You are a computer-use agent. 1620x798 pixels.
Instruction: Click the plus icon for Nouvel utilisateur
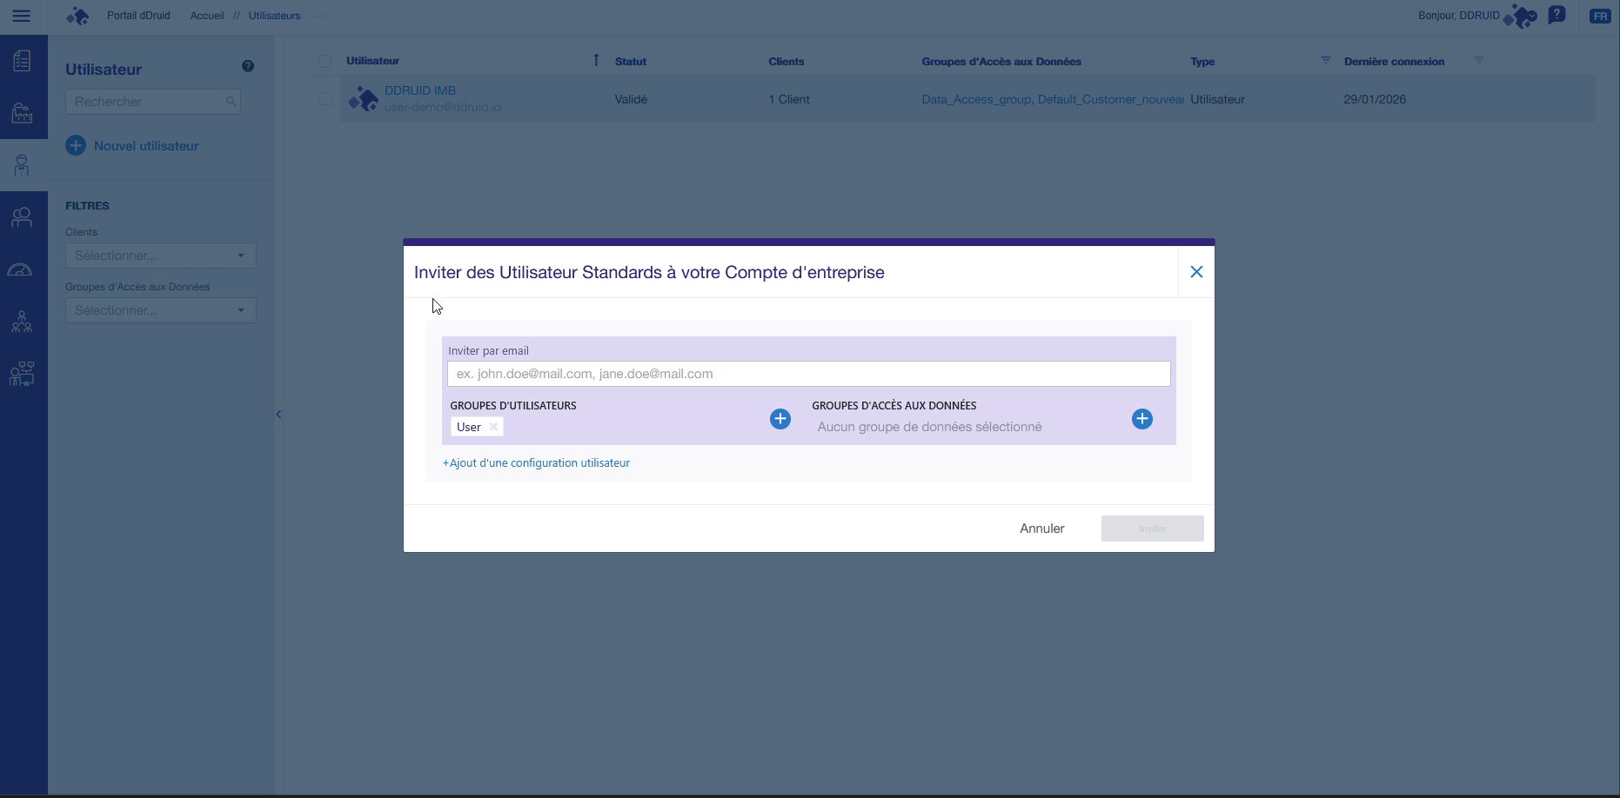76,145
